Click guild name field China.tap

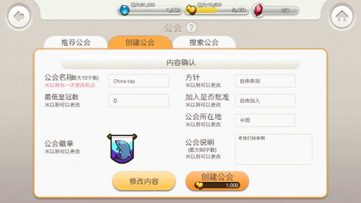pos(138,81)
